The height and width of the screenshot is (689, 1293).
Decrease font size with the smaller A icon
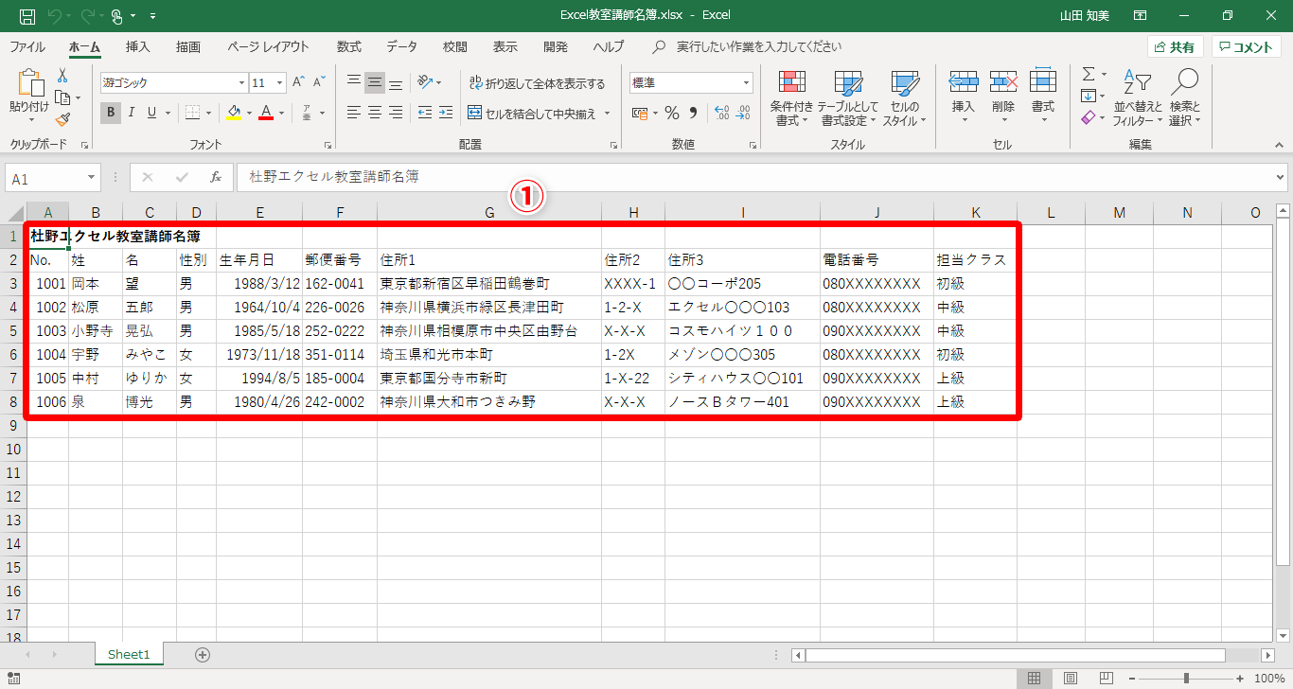click(x=320, y=82)
